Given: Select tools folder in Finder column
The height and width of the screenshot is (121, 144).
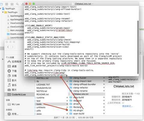Looking at the screenshot, I should click(52, 104).
